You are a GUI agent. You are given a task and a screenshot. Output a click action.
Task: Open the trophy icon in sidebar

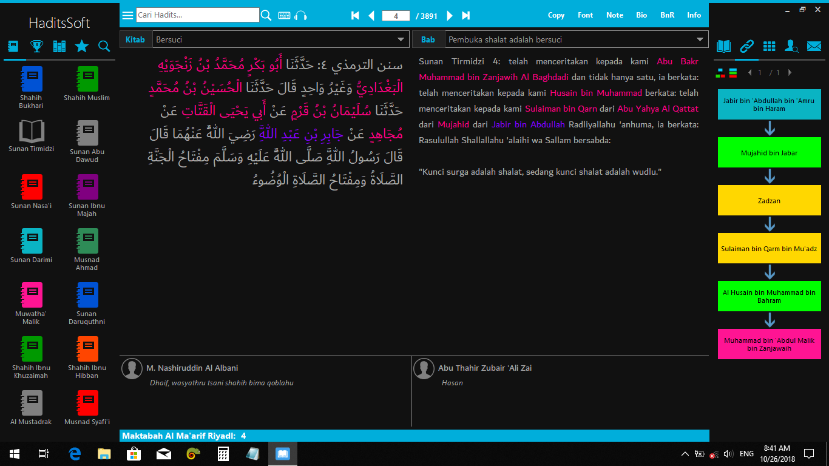[x=36, y=46]
